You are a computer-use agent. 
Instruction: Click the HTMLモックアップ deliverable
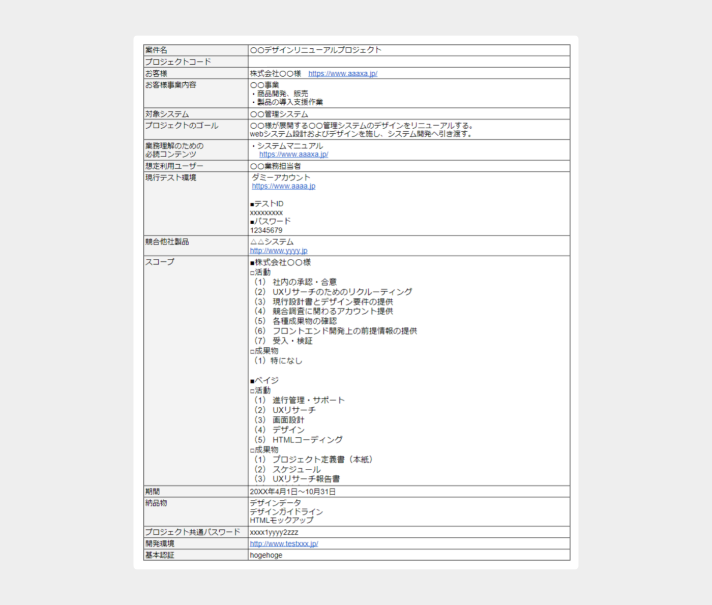(x=282, y=520)
